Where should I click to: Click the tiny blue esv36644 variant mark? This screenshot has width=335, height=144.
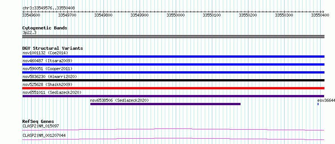click(x=318, y=104)
